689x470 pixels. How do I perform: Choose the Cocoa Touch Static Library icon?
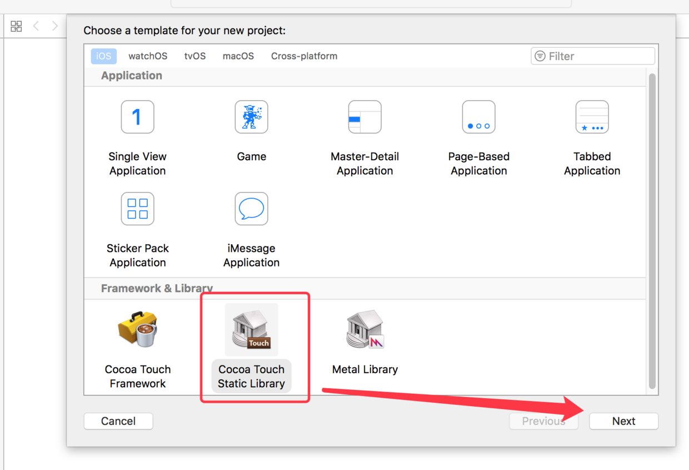coord(251,330)
